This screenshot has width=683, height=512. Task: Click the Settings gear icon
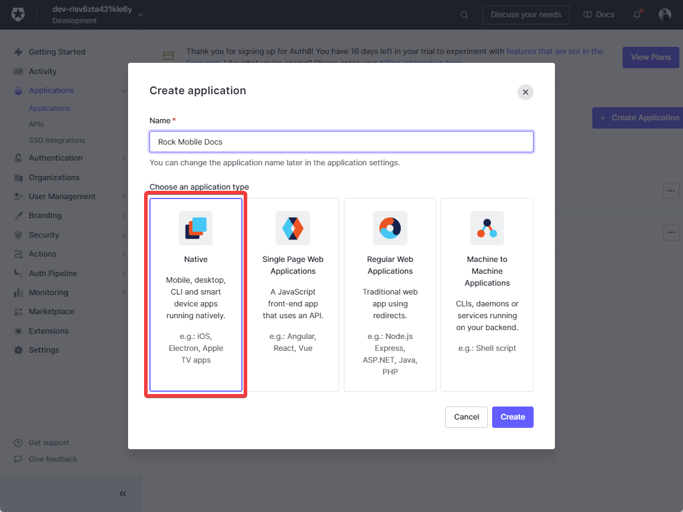(x=18, y=350)
